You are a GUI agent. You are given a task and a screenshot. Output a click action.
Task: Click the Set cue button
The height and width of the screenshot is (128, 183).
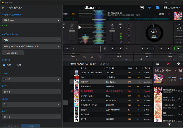coord(161,49)
